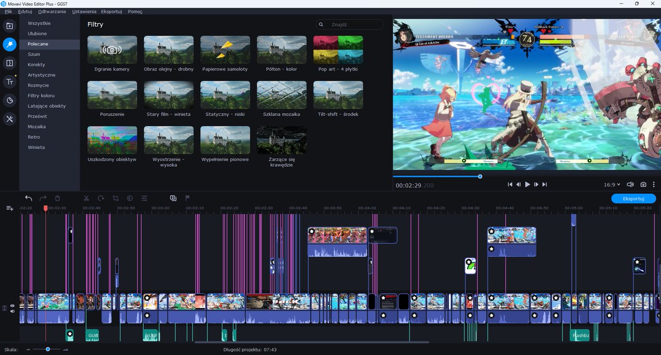Select the Szklana mozaika filter thumbnail

tap(281, 95)
